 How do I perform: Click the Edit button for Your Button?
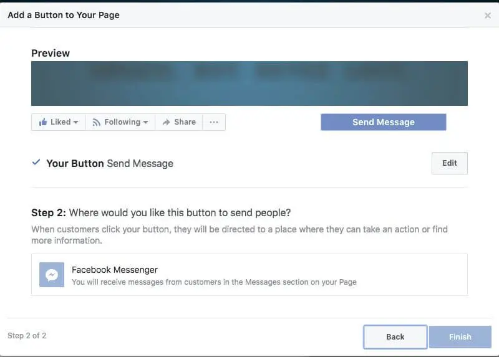click(449, 163)
